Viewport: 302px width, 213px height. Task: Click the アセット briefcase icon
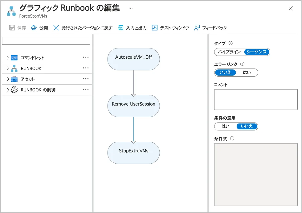[14, 79]
